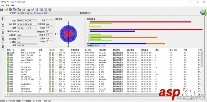Viewport: 207px width, 102px height.
Task: Select the second vertical side tab
Action: tap(3, 25)
